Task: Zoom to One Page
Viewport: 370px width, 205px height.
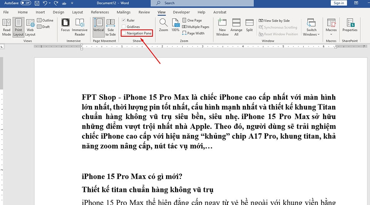Action: coord(192,20)
